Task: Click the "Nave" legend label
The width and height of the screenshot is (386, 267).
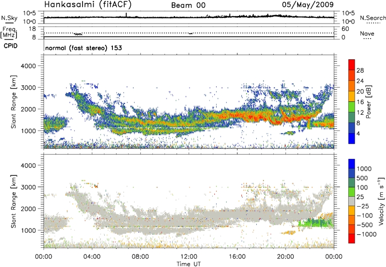Action: pyautogui.click(x=367, y=34)
